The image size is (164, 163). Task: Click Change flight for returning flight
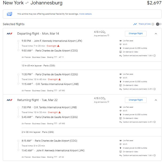(136, 100)
